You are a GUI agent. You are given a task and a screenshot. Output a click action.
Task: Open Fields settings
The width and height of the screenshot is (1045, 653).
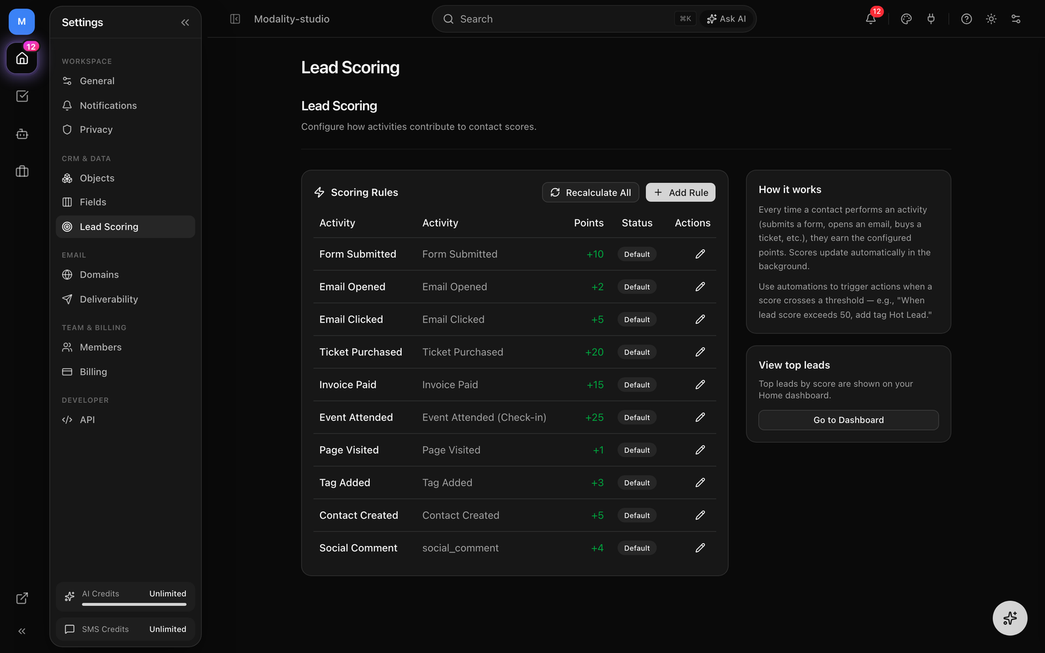point(125,202)
